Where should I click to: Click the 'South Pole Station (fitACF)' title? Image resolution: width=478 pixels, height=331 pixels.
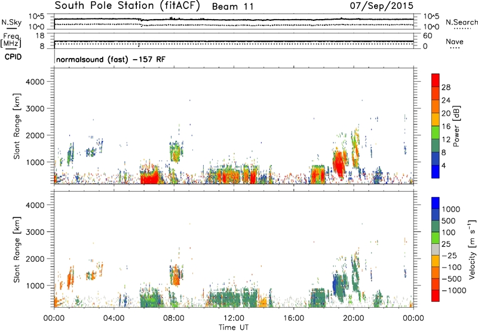(127, 6)
